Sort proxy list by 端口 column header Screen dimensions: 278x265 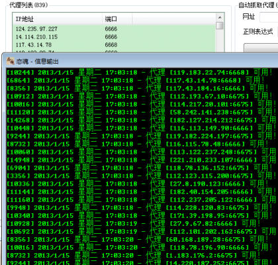(117, 19)
